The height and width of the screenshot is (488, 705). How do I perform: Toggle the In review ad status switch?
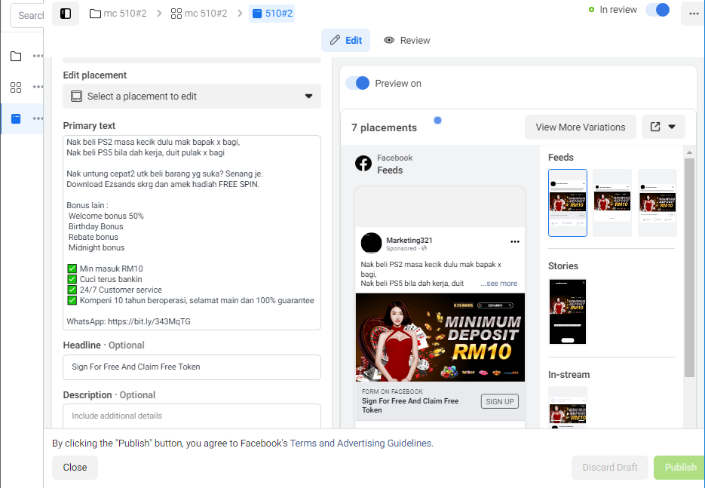click(x=657, y=10)
